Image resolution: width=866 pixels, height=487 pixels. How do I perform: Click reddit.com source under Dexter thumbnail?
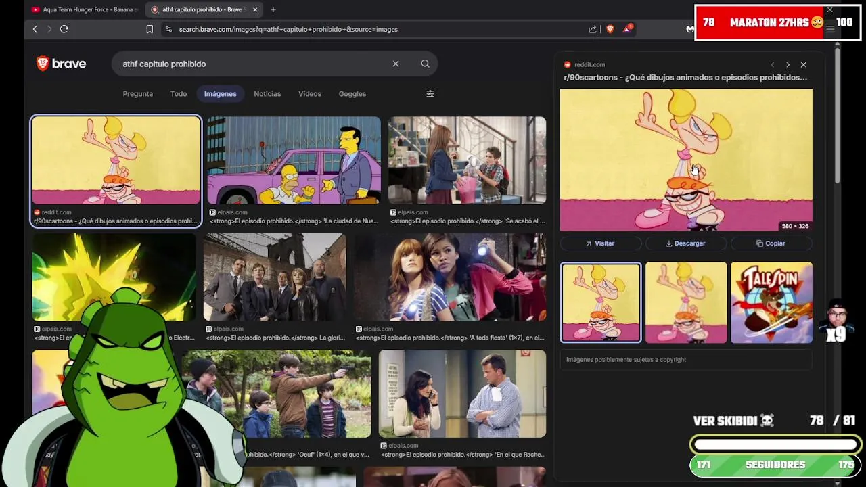pyautogui.click(x=56, y=212)
